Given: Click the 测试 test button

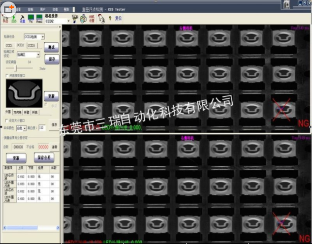Looking at the screenshot, I should coord(51,47).
